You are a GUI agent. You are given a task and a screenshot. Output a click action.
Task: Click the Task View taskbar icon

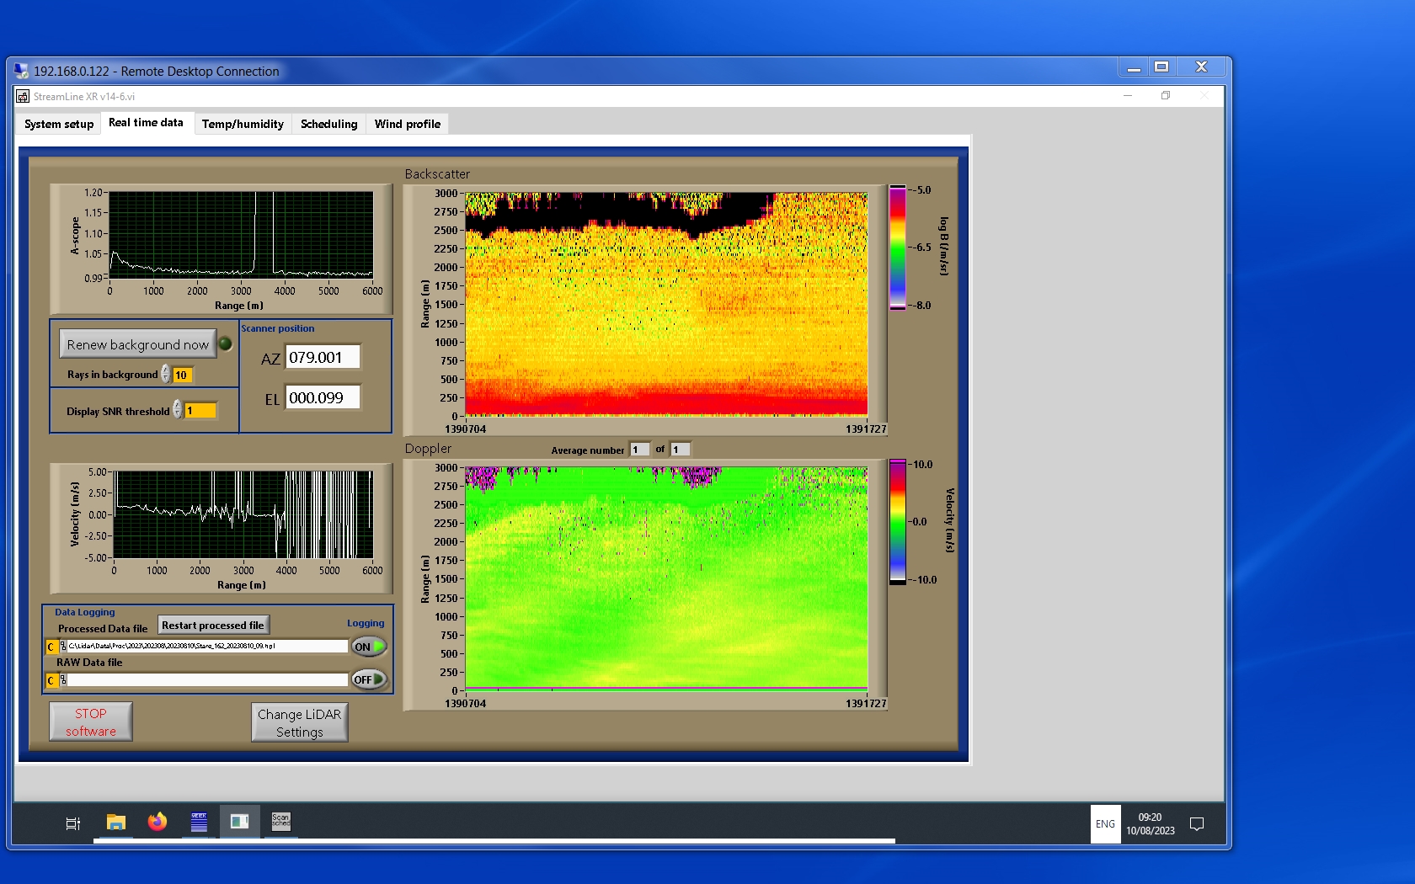(x=73, y=823)
